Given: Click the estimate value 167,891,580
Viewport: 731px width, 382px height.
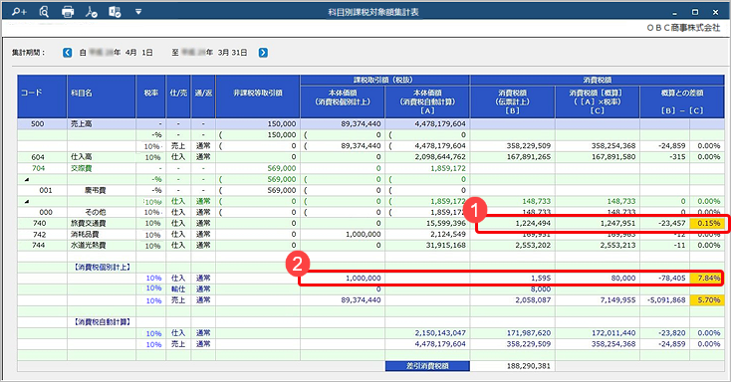Looking at the screenshot, I should (x=613, y=157).
